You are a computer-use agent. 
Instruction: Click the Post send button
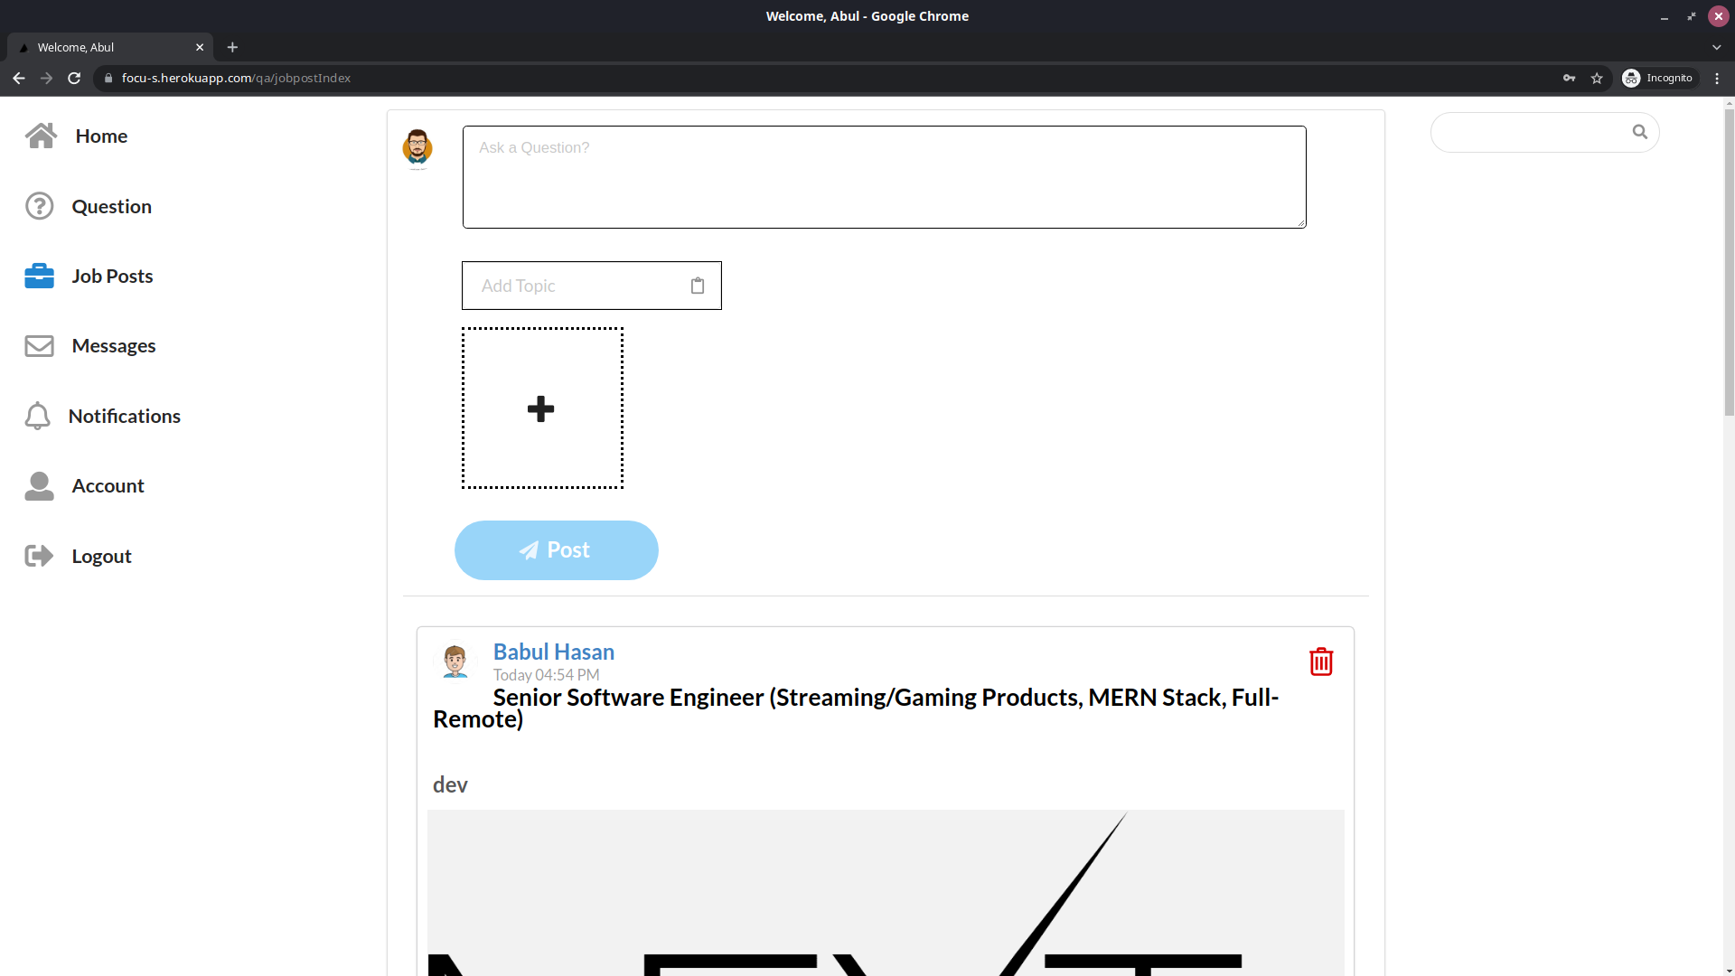click(x=557, y=549)
